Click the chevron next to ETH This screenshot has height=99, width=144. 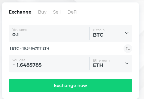(127, 63)
